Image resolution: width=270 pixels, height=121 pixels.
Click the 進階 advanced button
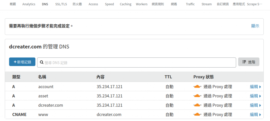point(249,62)
